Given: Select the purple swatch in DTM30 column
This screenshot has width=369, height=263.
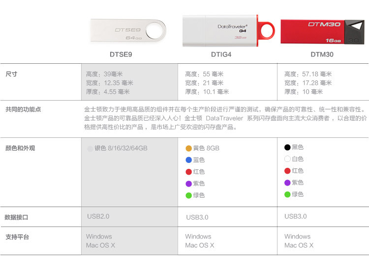Looking at the screenshot, I should (x=287, y=183).
